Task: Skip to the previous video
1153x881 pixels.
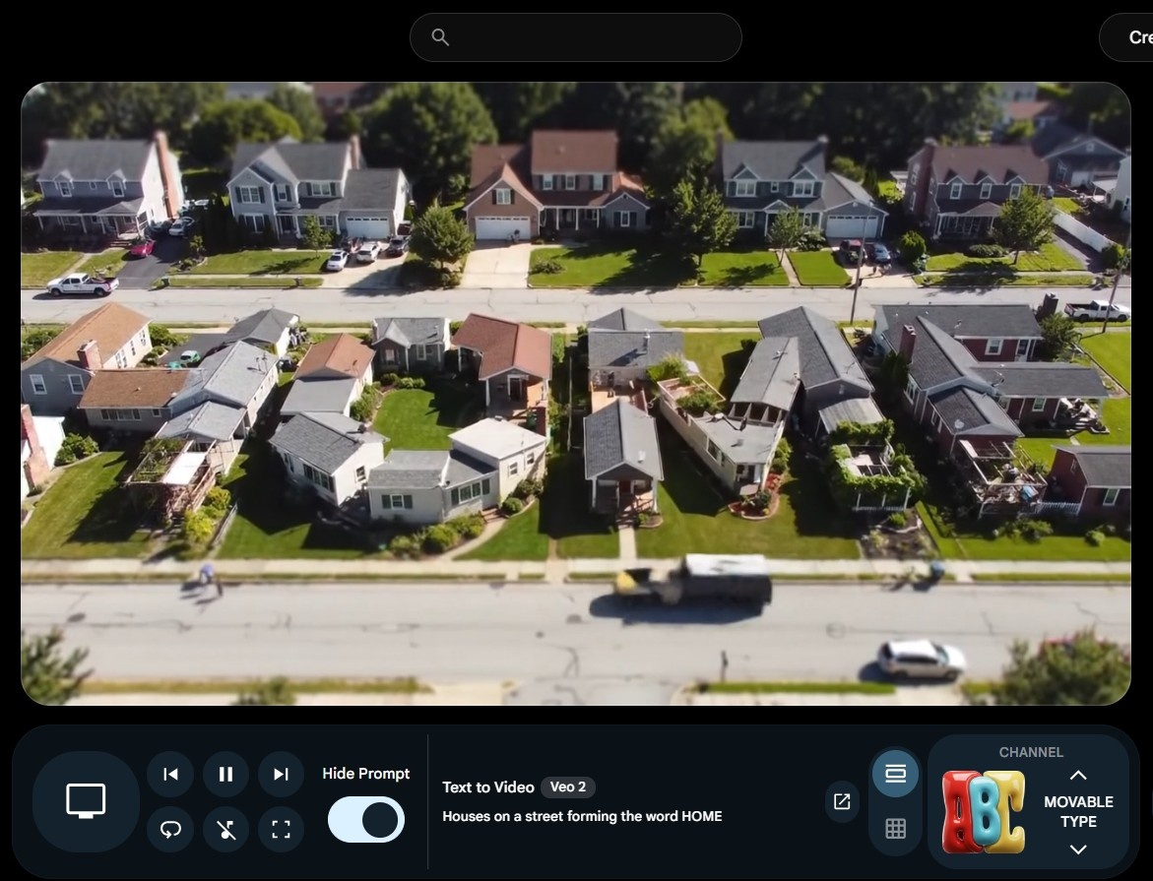Action: [x=170, y=774]
